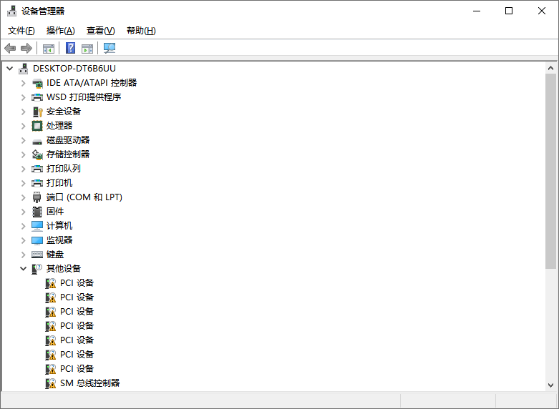Expand IDE ATA/ATAPI 控制器 node

click(x=23, y=83)
